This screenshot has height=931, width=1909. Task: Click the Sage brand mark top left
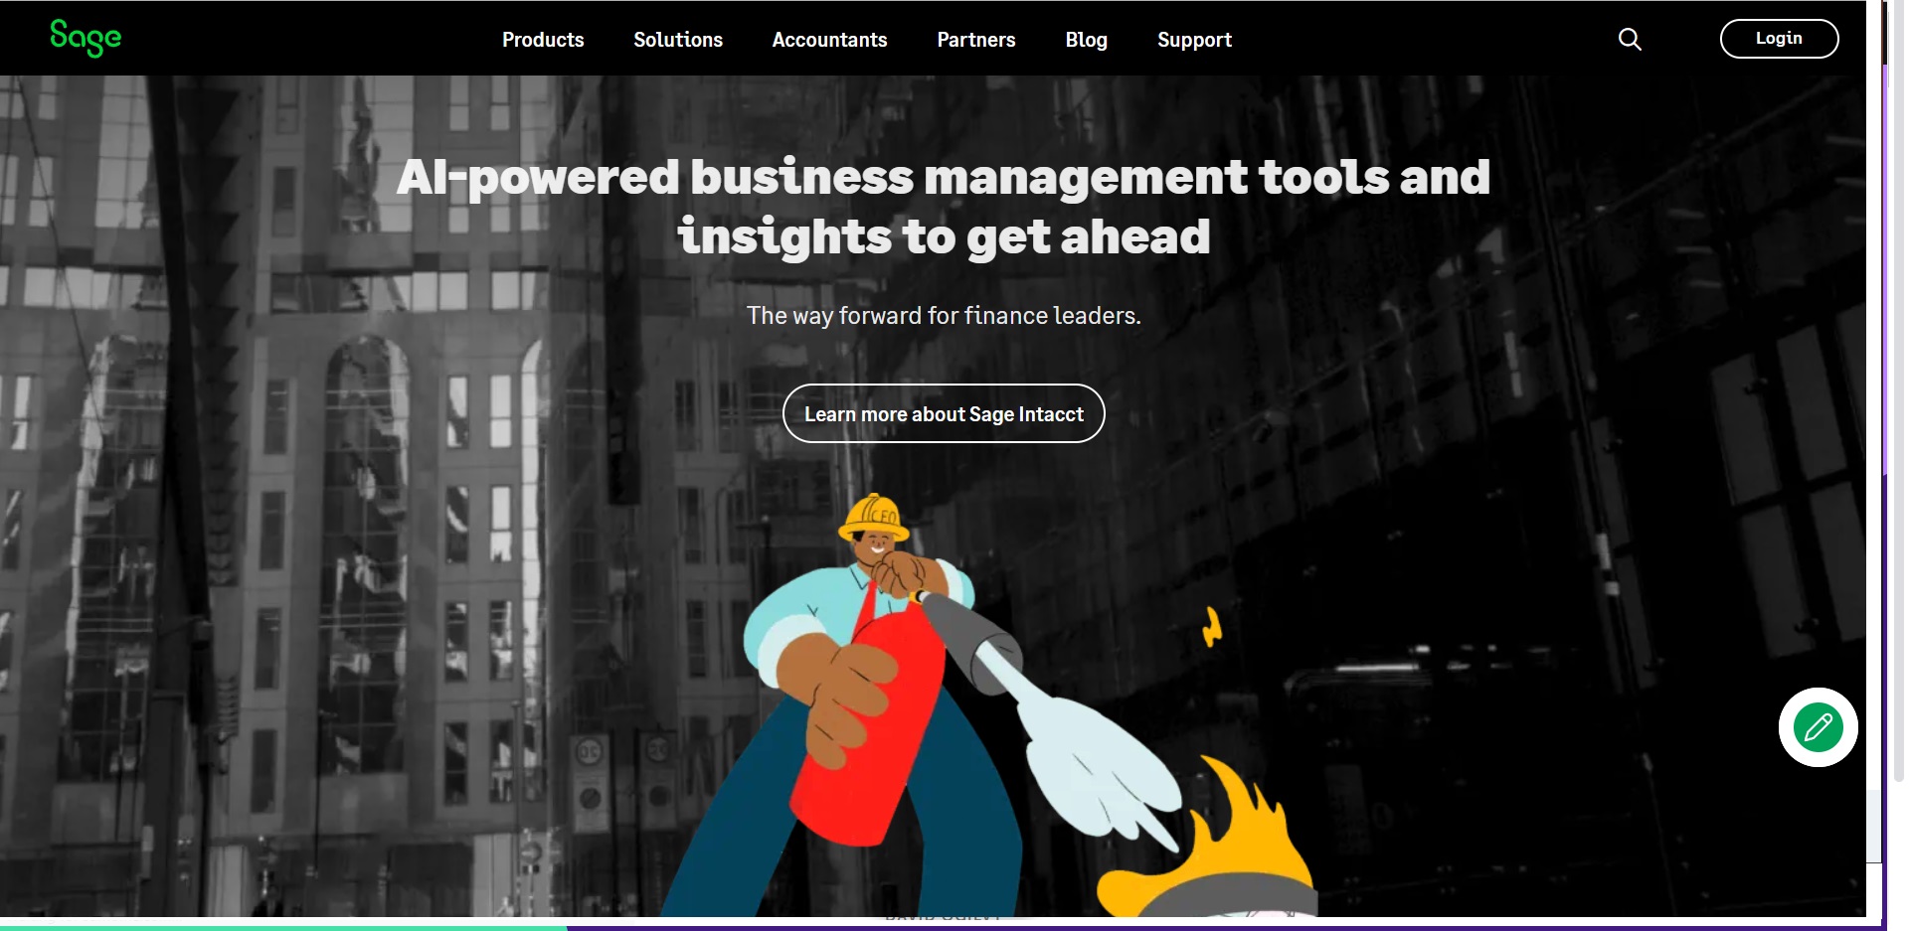click(x=86, y=39)
